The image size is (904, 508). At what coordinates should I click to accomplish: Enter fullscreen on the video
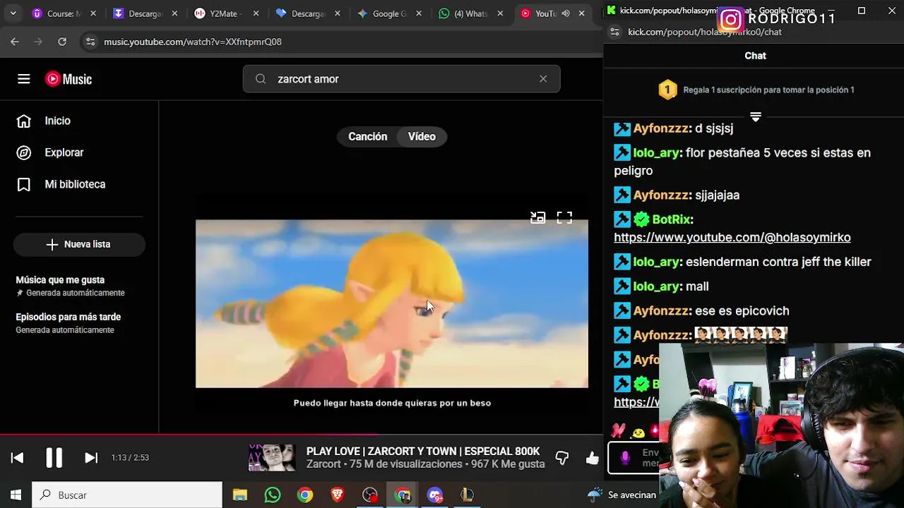(564, 218)
